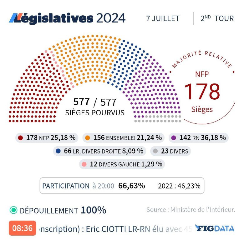This screenshot has width=244, height=250.
Task: Click the orange Ensemble! legend dot
Action: pos(88,138)
